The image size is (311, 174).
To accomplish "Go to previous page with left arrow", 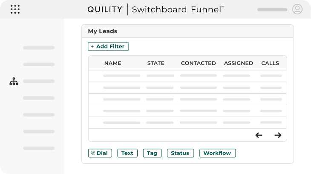I will (x=259, y=135).
